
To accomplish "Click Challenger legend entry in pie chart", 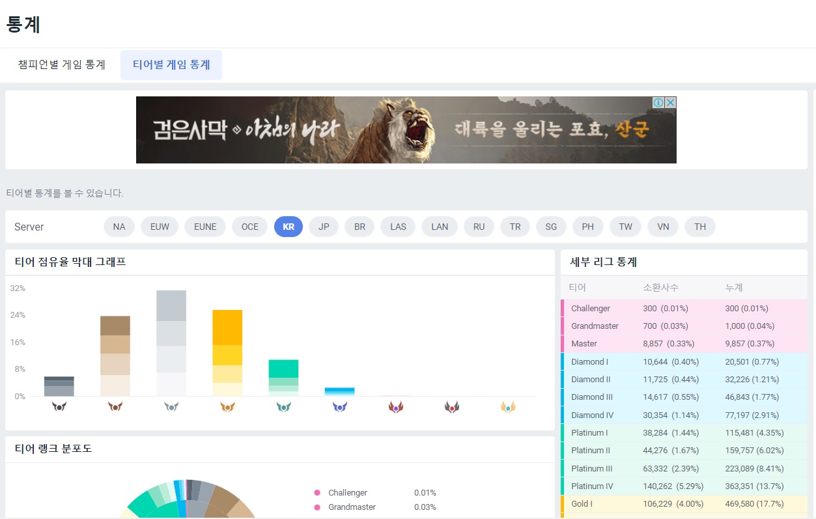I will [375, 493].
